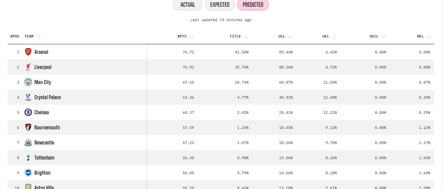
Task: Click the Tottenham club crest icon
Action: (x=28, y=158)
